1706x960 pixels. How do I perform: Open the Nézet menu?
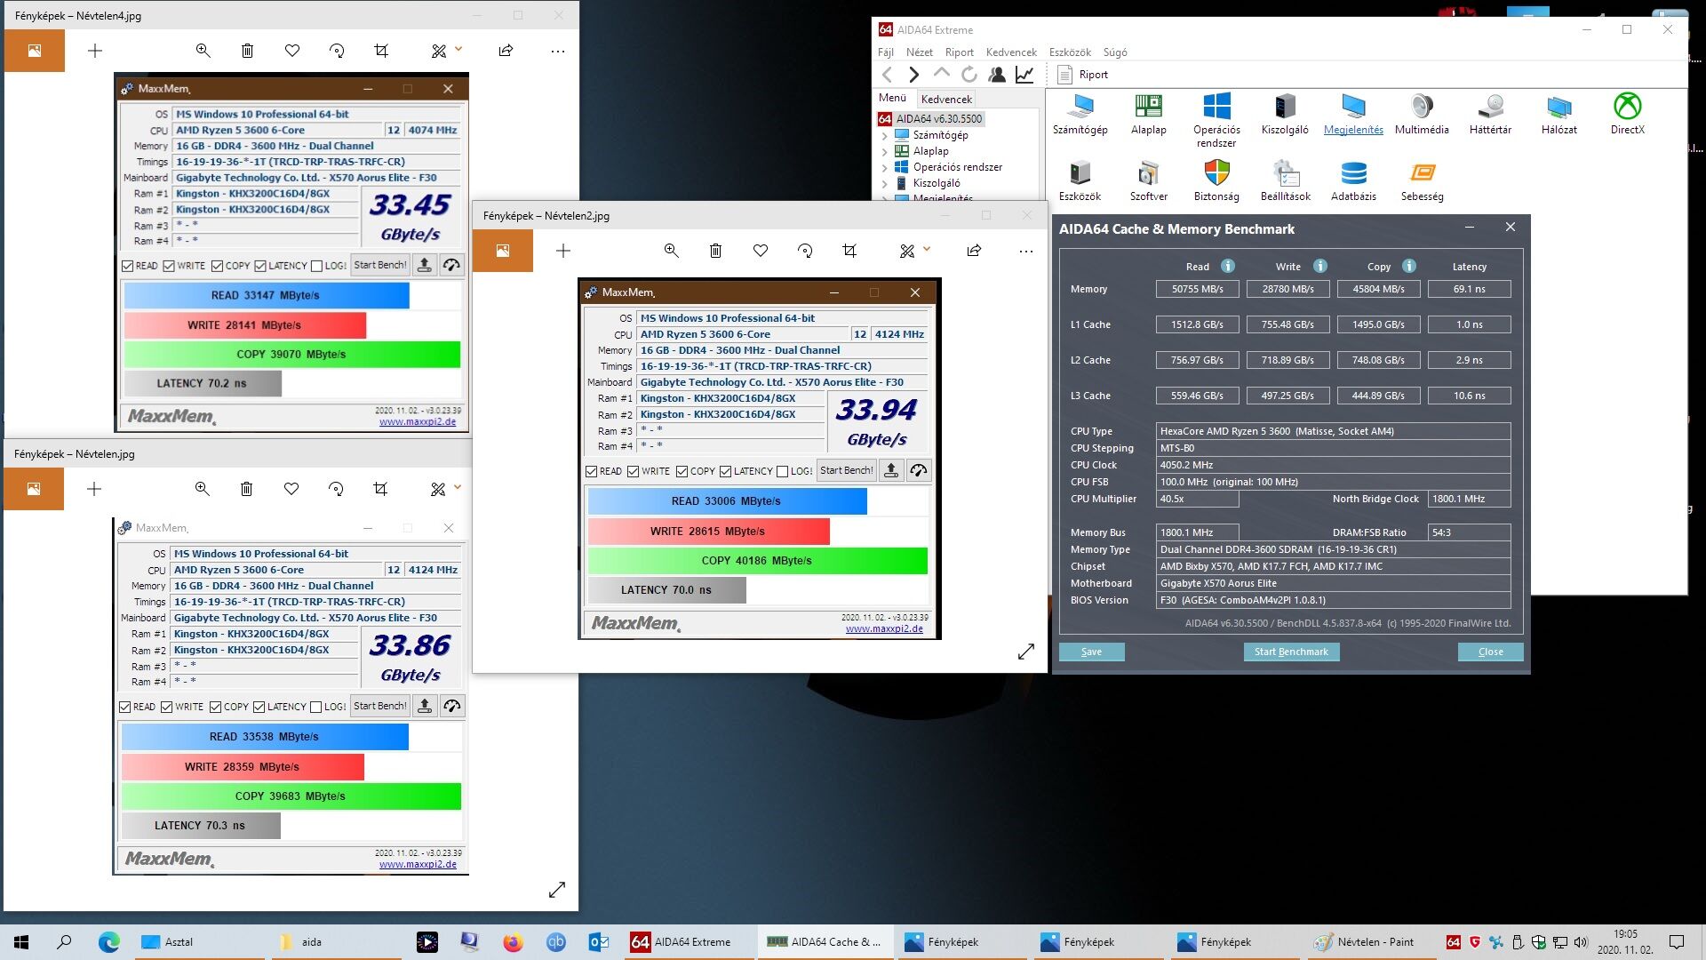pyautogui.click(x=920, y=52)
